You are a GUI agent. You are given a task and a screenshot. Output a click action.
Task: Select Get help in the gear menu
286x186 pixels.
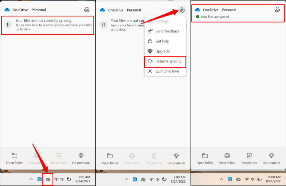pyautogui.click(x=165, y=41)
